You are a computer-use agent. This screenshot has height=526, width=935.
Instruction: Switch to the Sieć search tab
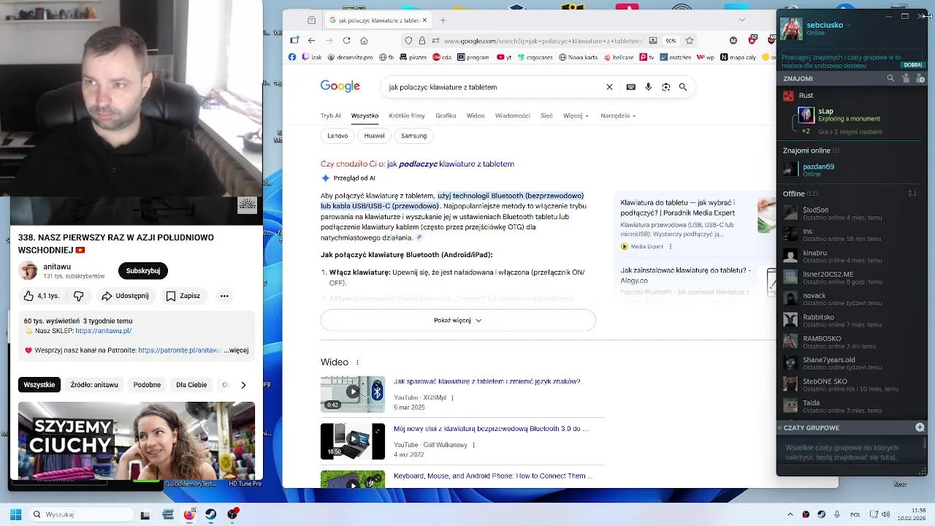(x=546, y=115)
